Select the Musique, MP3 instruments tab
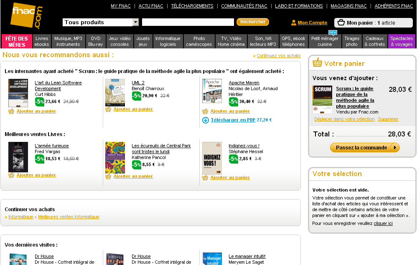 click(x=68, y=41)
